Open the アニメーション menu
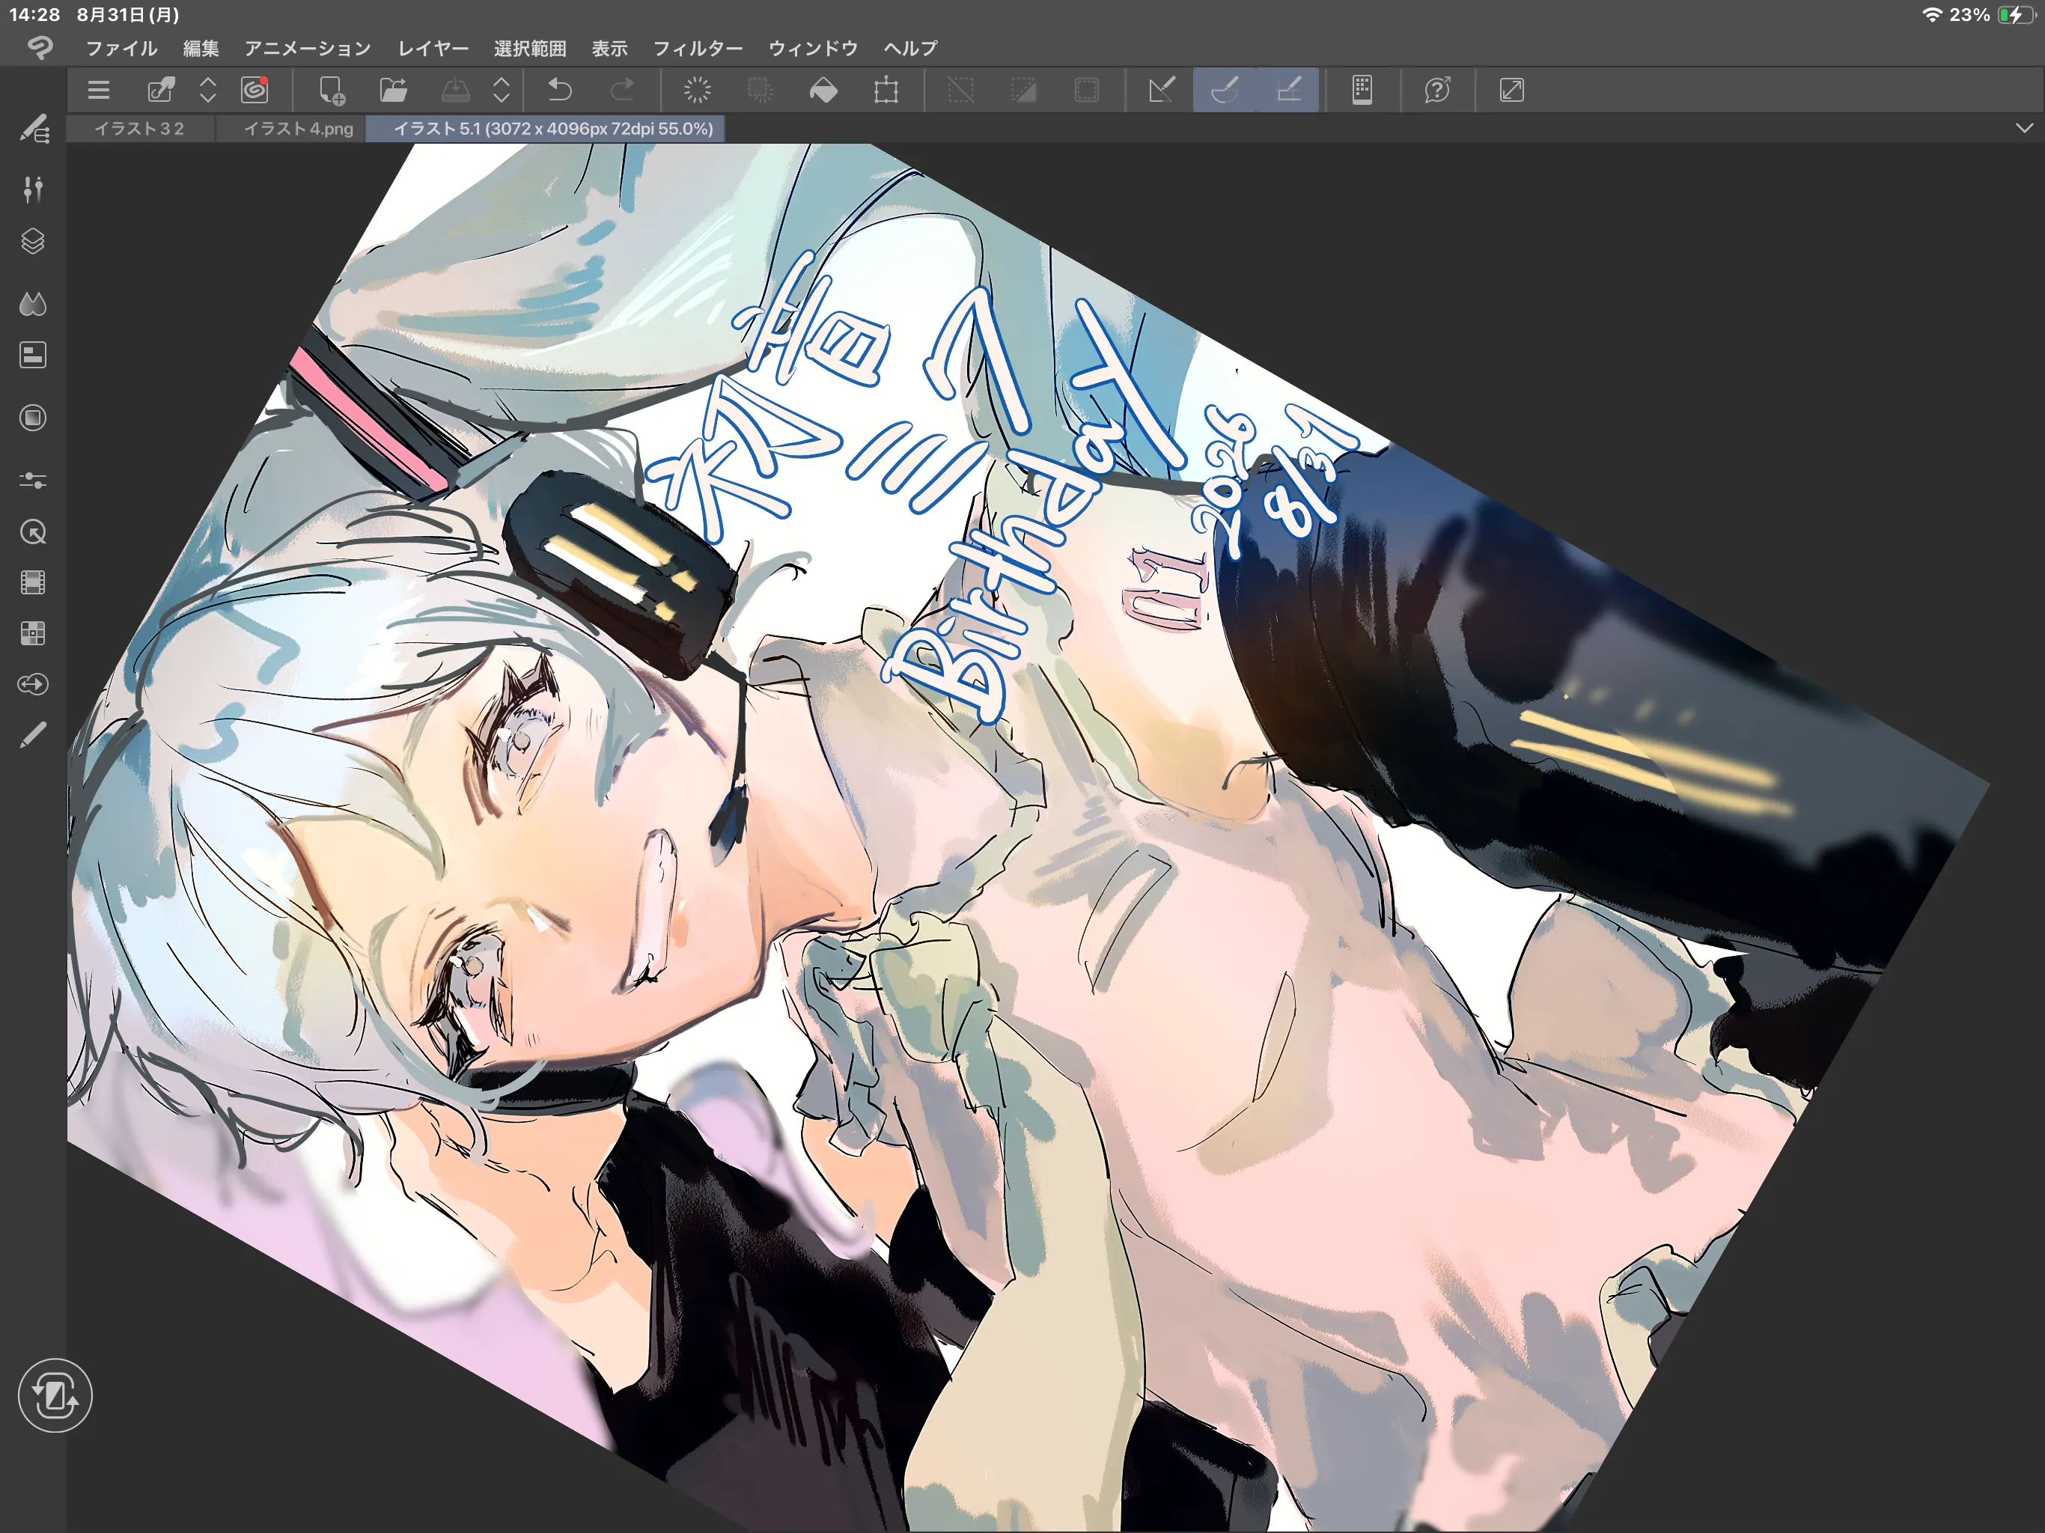Image resolution: width=2045 pixels, height=1533 pixels. pyautogui.click(x=308, y=48)
